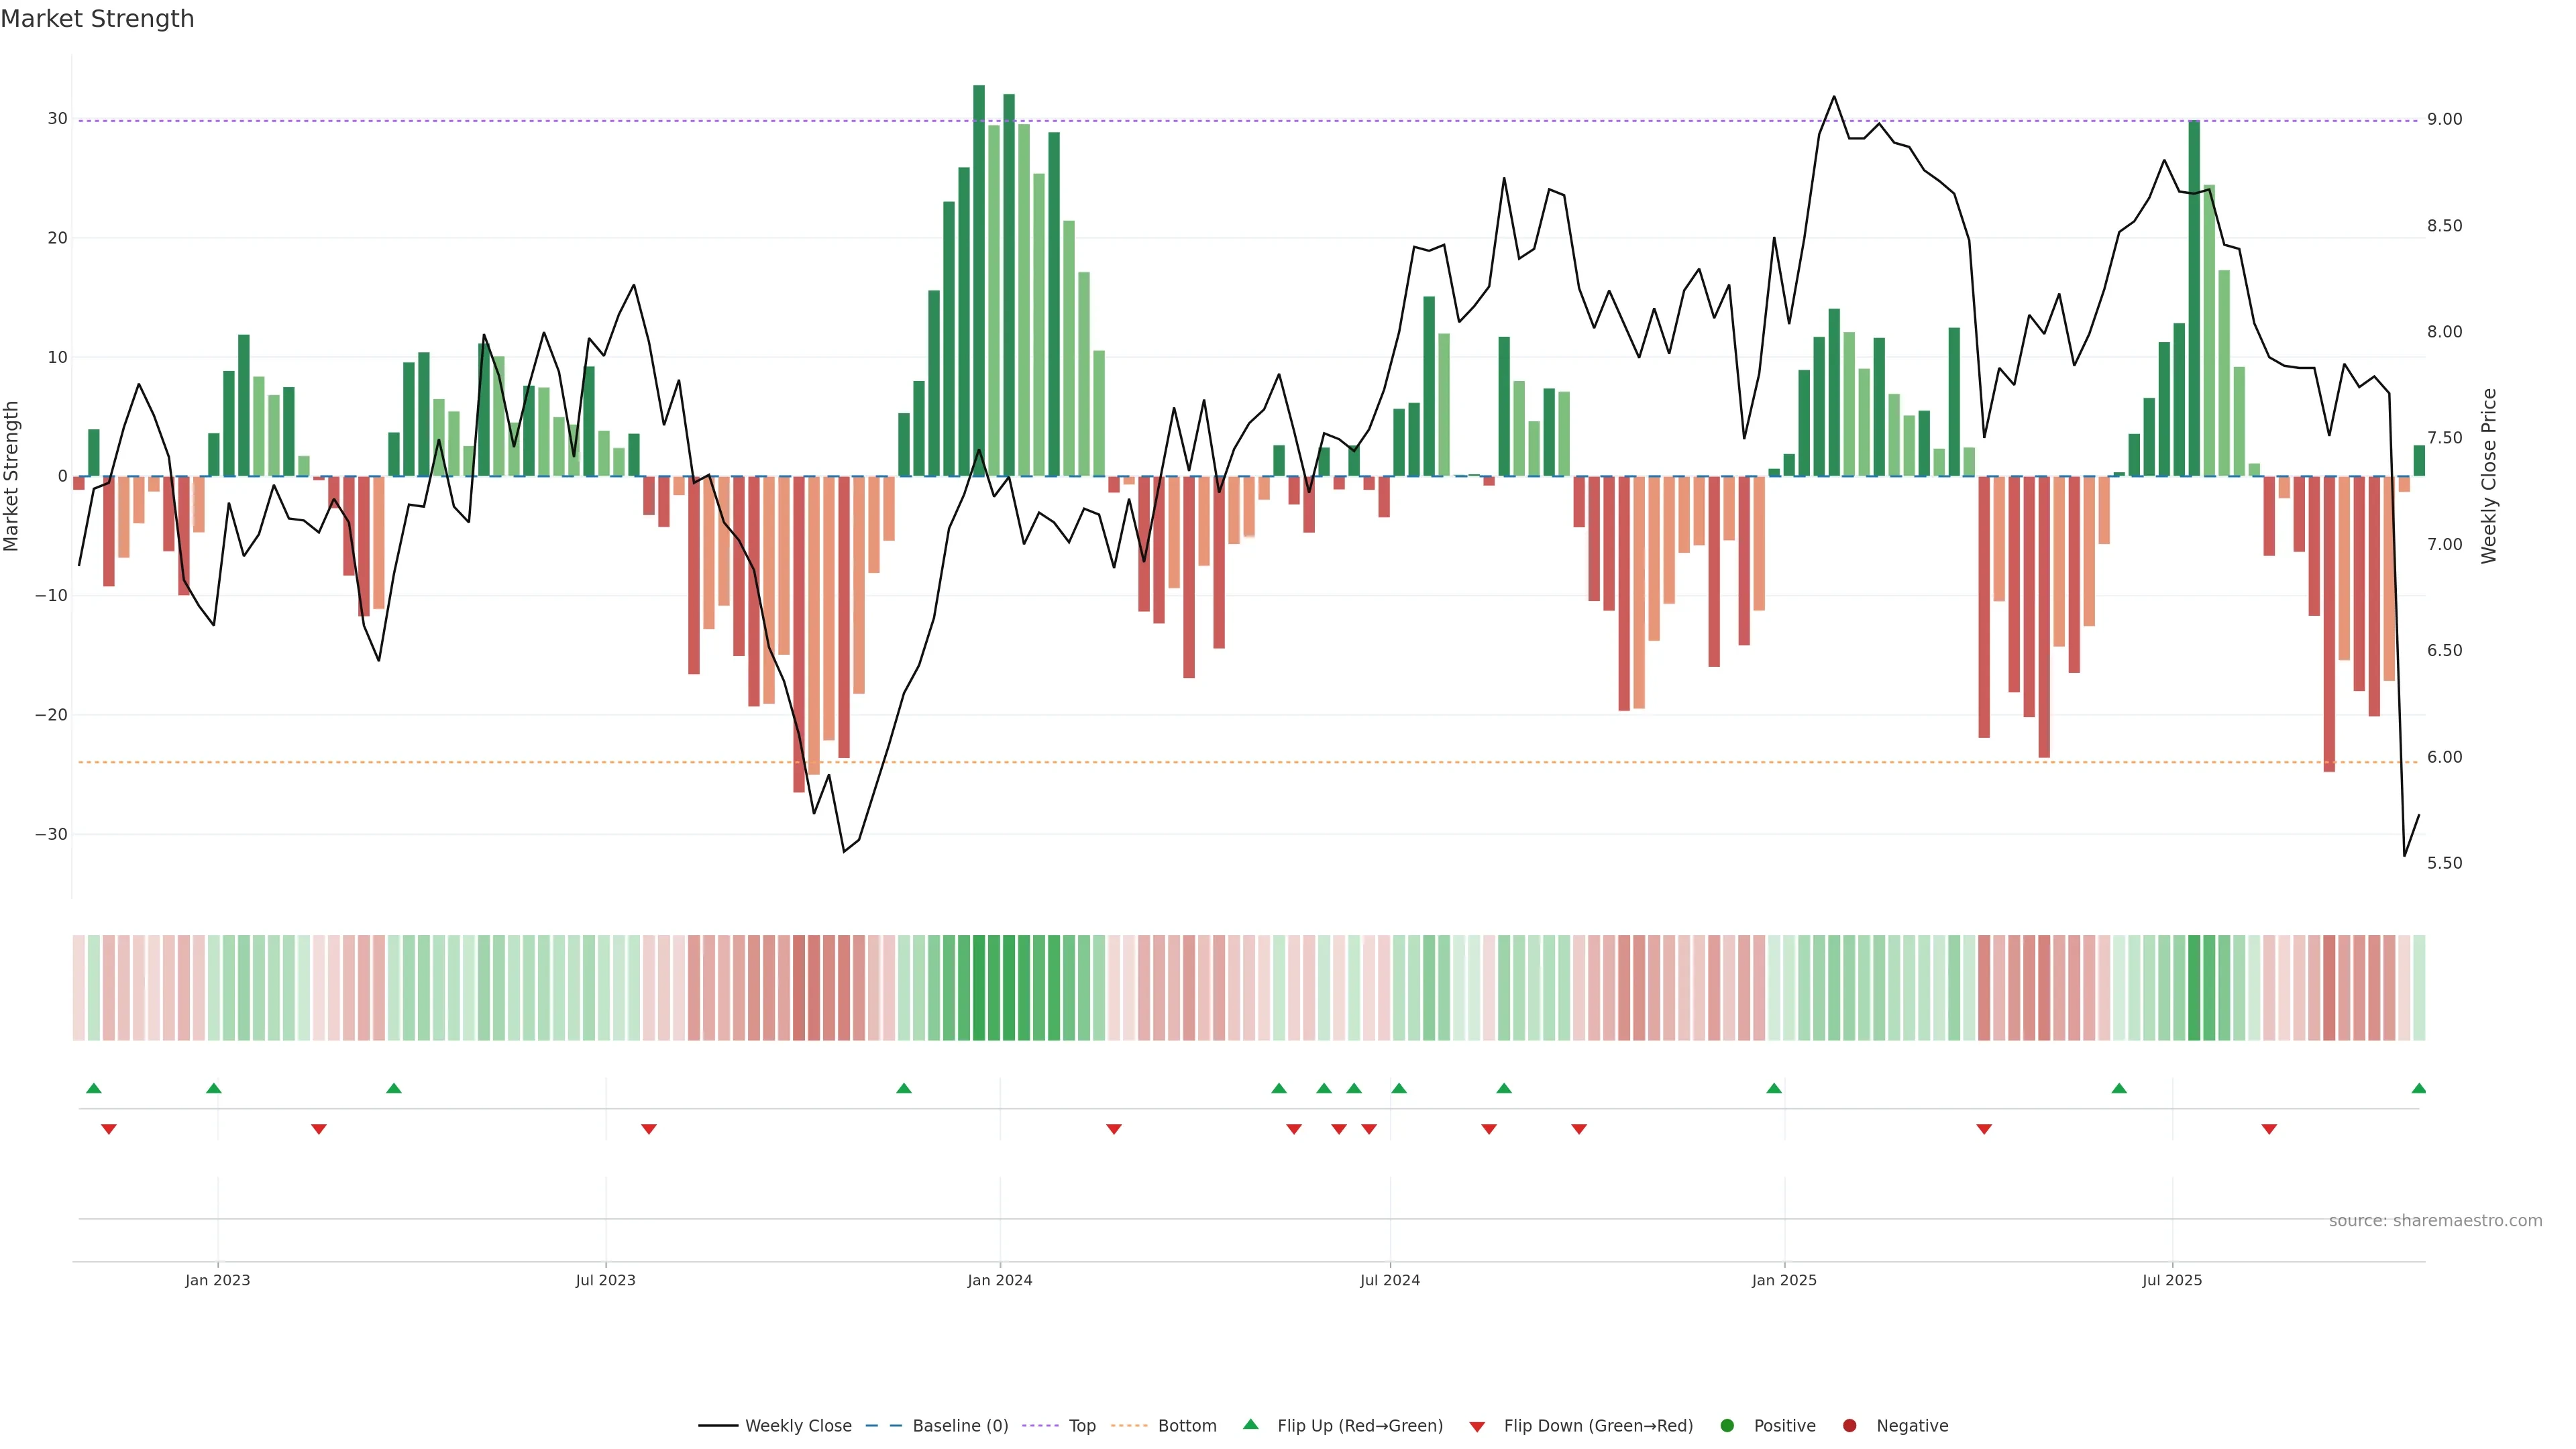The width and height of the screenshot is (2576, 1449).
Task: Click the Weekly Close Price axis title
Action: point(2489,476)
